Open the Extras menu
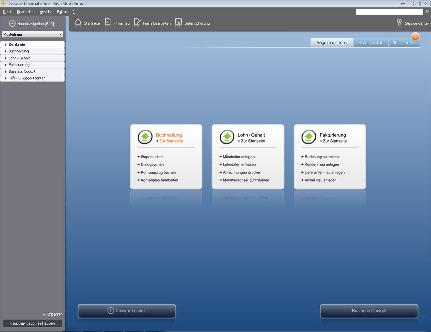 [62, 11]
